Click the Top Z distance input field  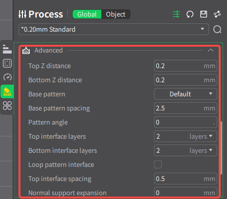click(x=186, y=66)
